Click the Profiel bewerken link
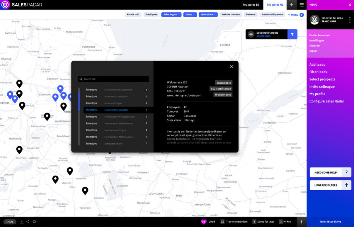The image size is (354, 227). (320, 35)
